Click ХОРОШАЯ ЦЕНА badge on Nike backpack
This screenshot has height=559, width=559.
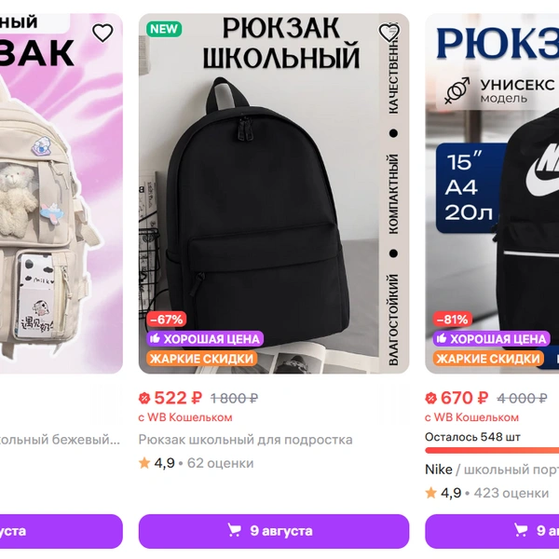tap(491, 339)
